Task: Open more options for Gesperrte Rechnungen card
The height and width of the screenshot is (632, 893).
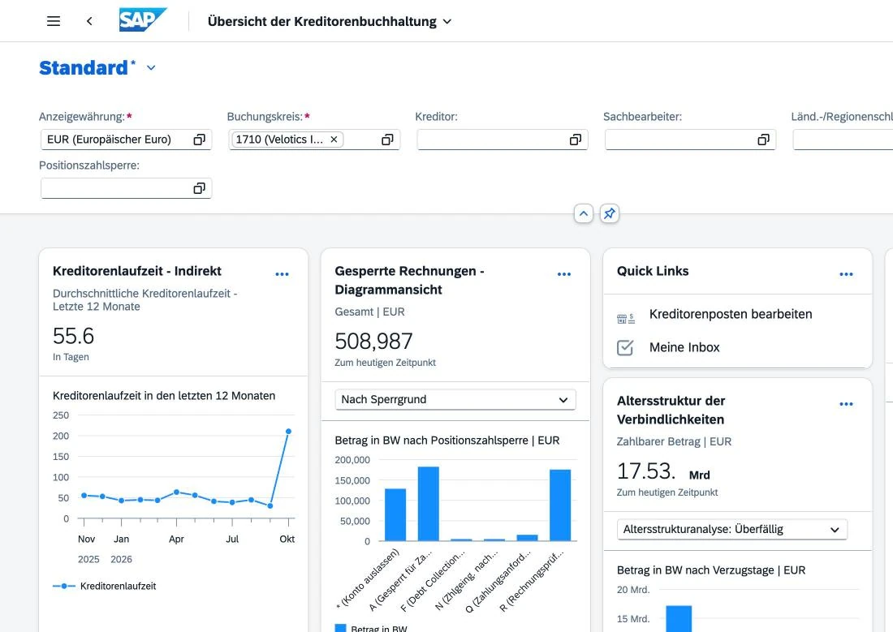Action: pyautogui.click(x=564, y=274)
